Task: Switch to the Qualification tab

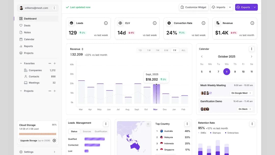Action: coord(101,131)
